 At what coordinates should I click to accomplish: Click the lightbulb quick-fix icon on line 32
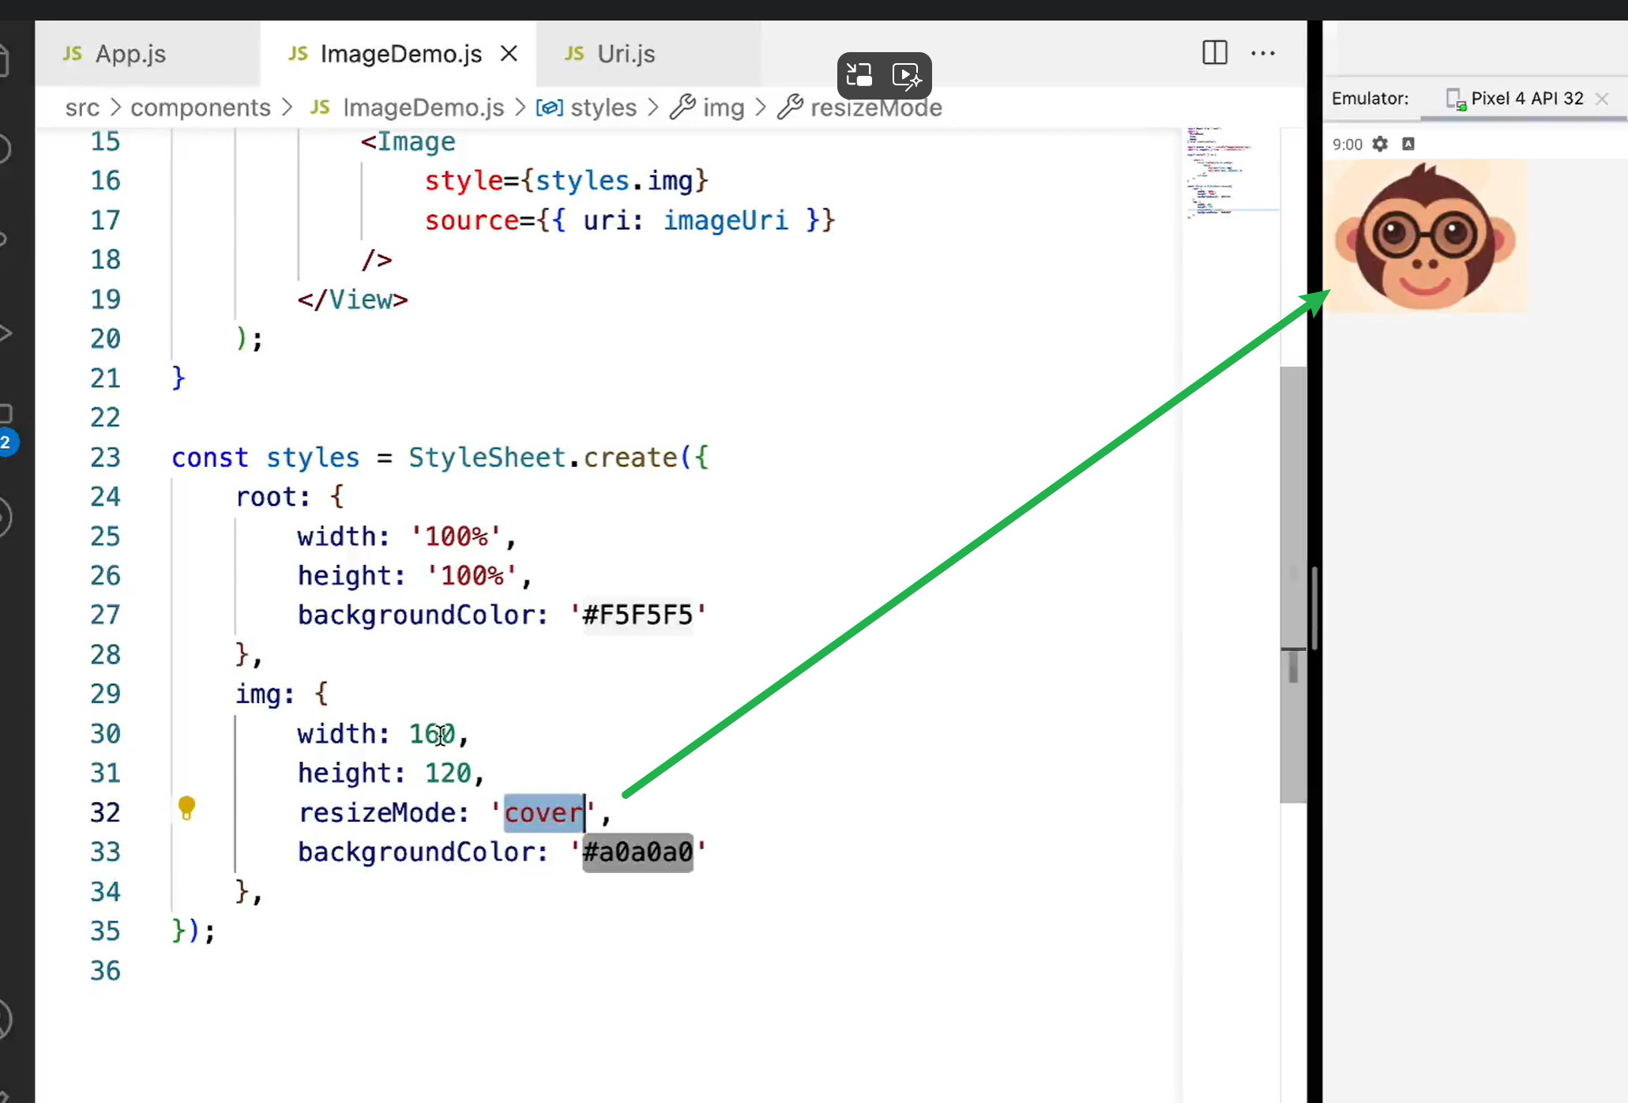pos(186,808)
